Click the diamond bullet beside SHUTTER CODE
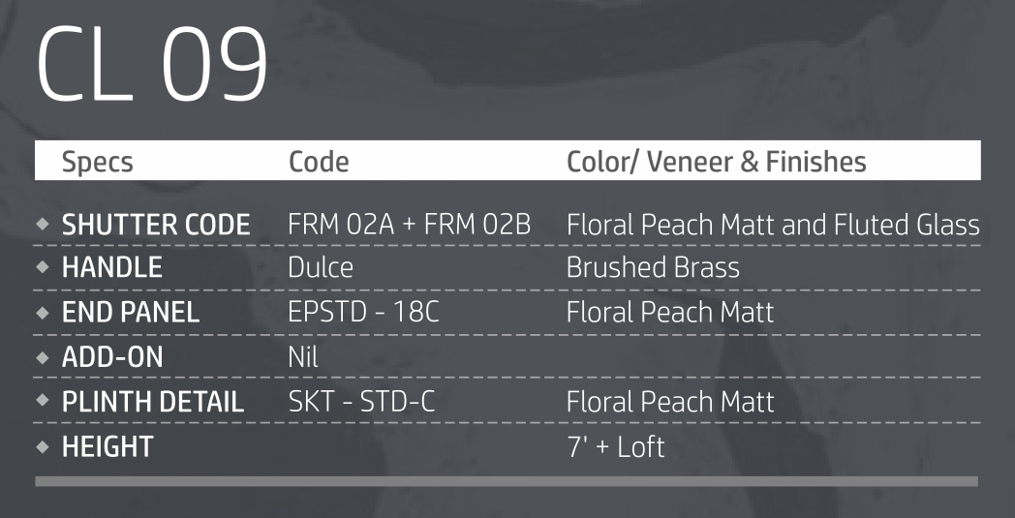Image resolution: width=1015 pixels, height=518 pixels. point(42,225)
